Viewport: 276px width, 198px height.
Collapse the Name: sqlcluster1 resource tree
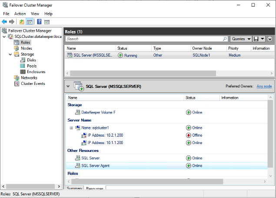[x=71, y=128]
